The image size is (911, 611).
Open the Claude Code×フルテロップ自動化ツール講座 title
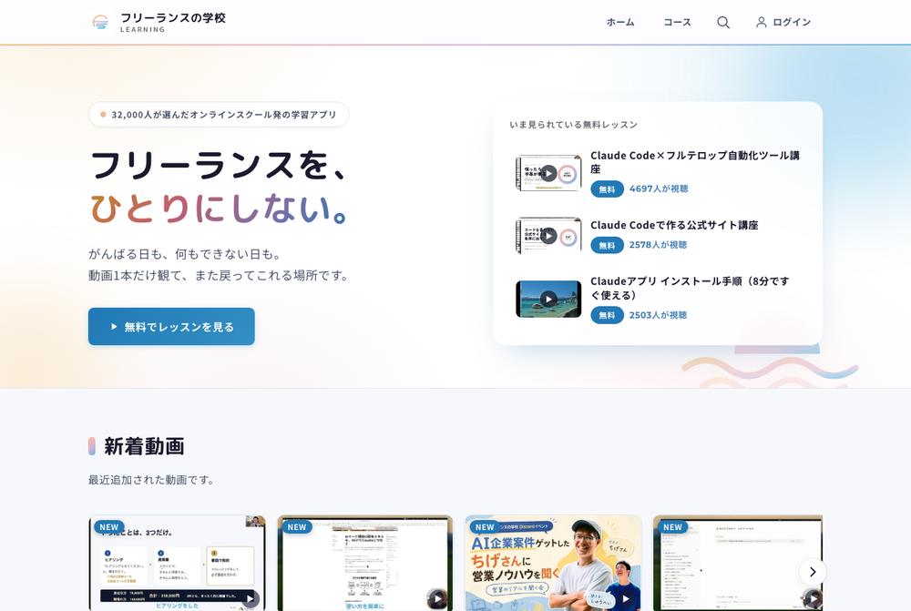695,162
